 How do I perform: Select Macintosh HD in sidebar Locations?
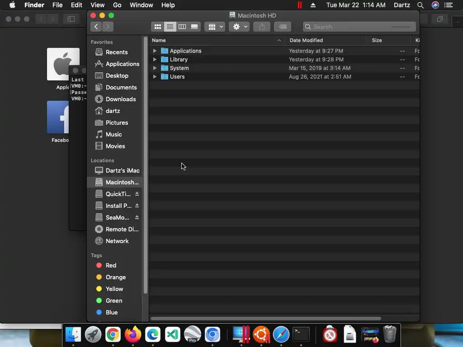115,183
